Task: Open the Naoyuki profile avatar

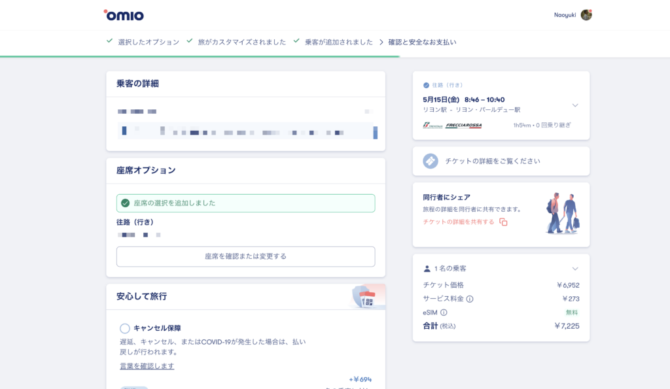Action: [x=586, y=15]
